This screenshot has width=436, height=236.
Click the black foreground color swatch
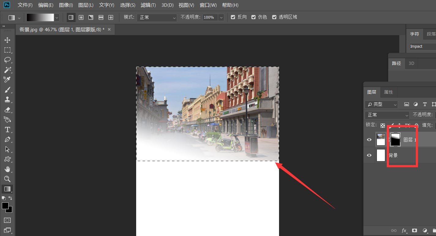point(5,206)
